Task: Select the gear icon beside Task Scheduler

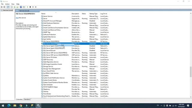Action: [x=42, y=85]
